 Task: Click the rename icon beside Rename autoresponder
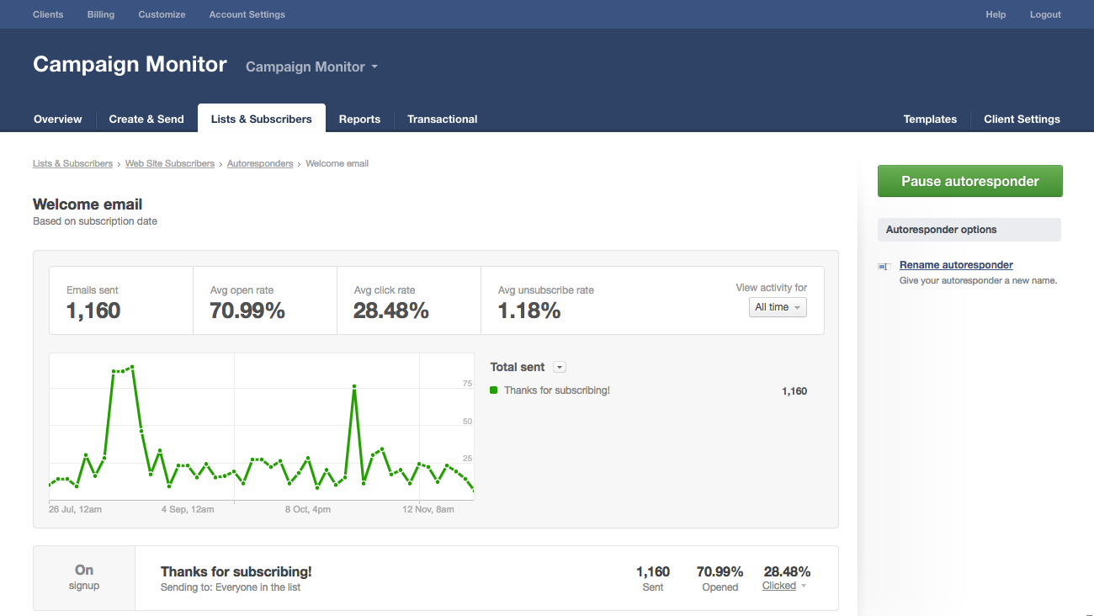(884, 266)
